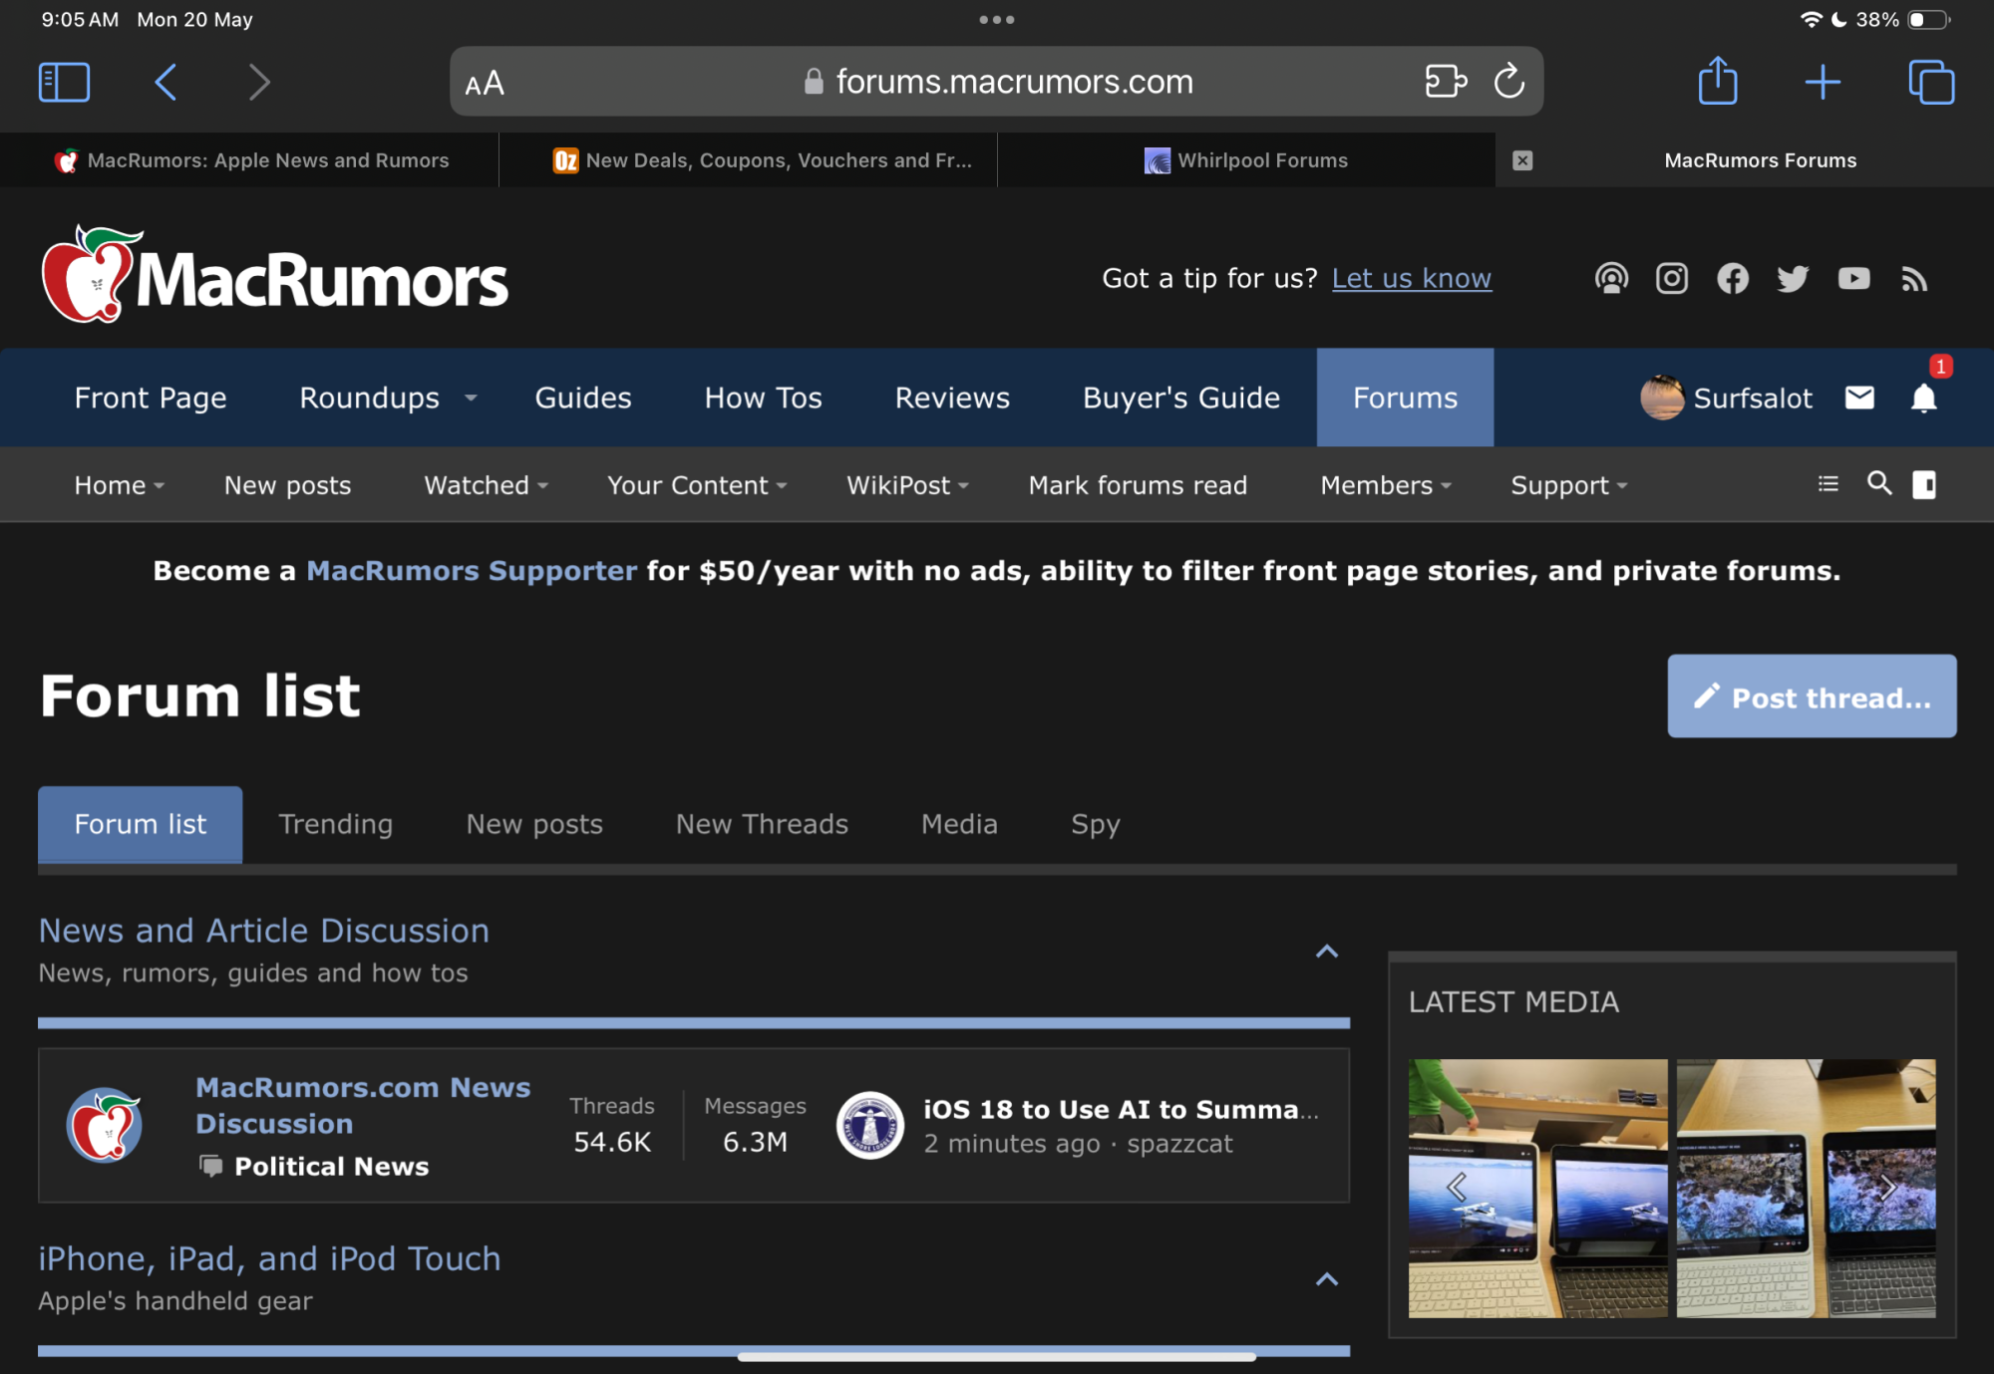The width and height of the screenshot is (1994, 1374).
Task: Select the Forums navigation item
Action: click(x=1405, y=398)
